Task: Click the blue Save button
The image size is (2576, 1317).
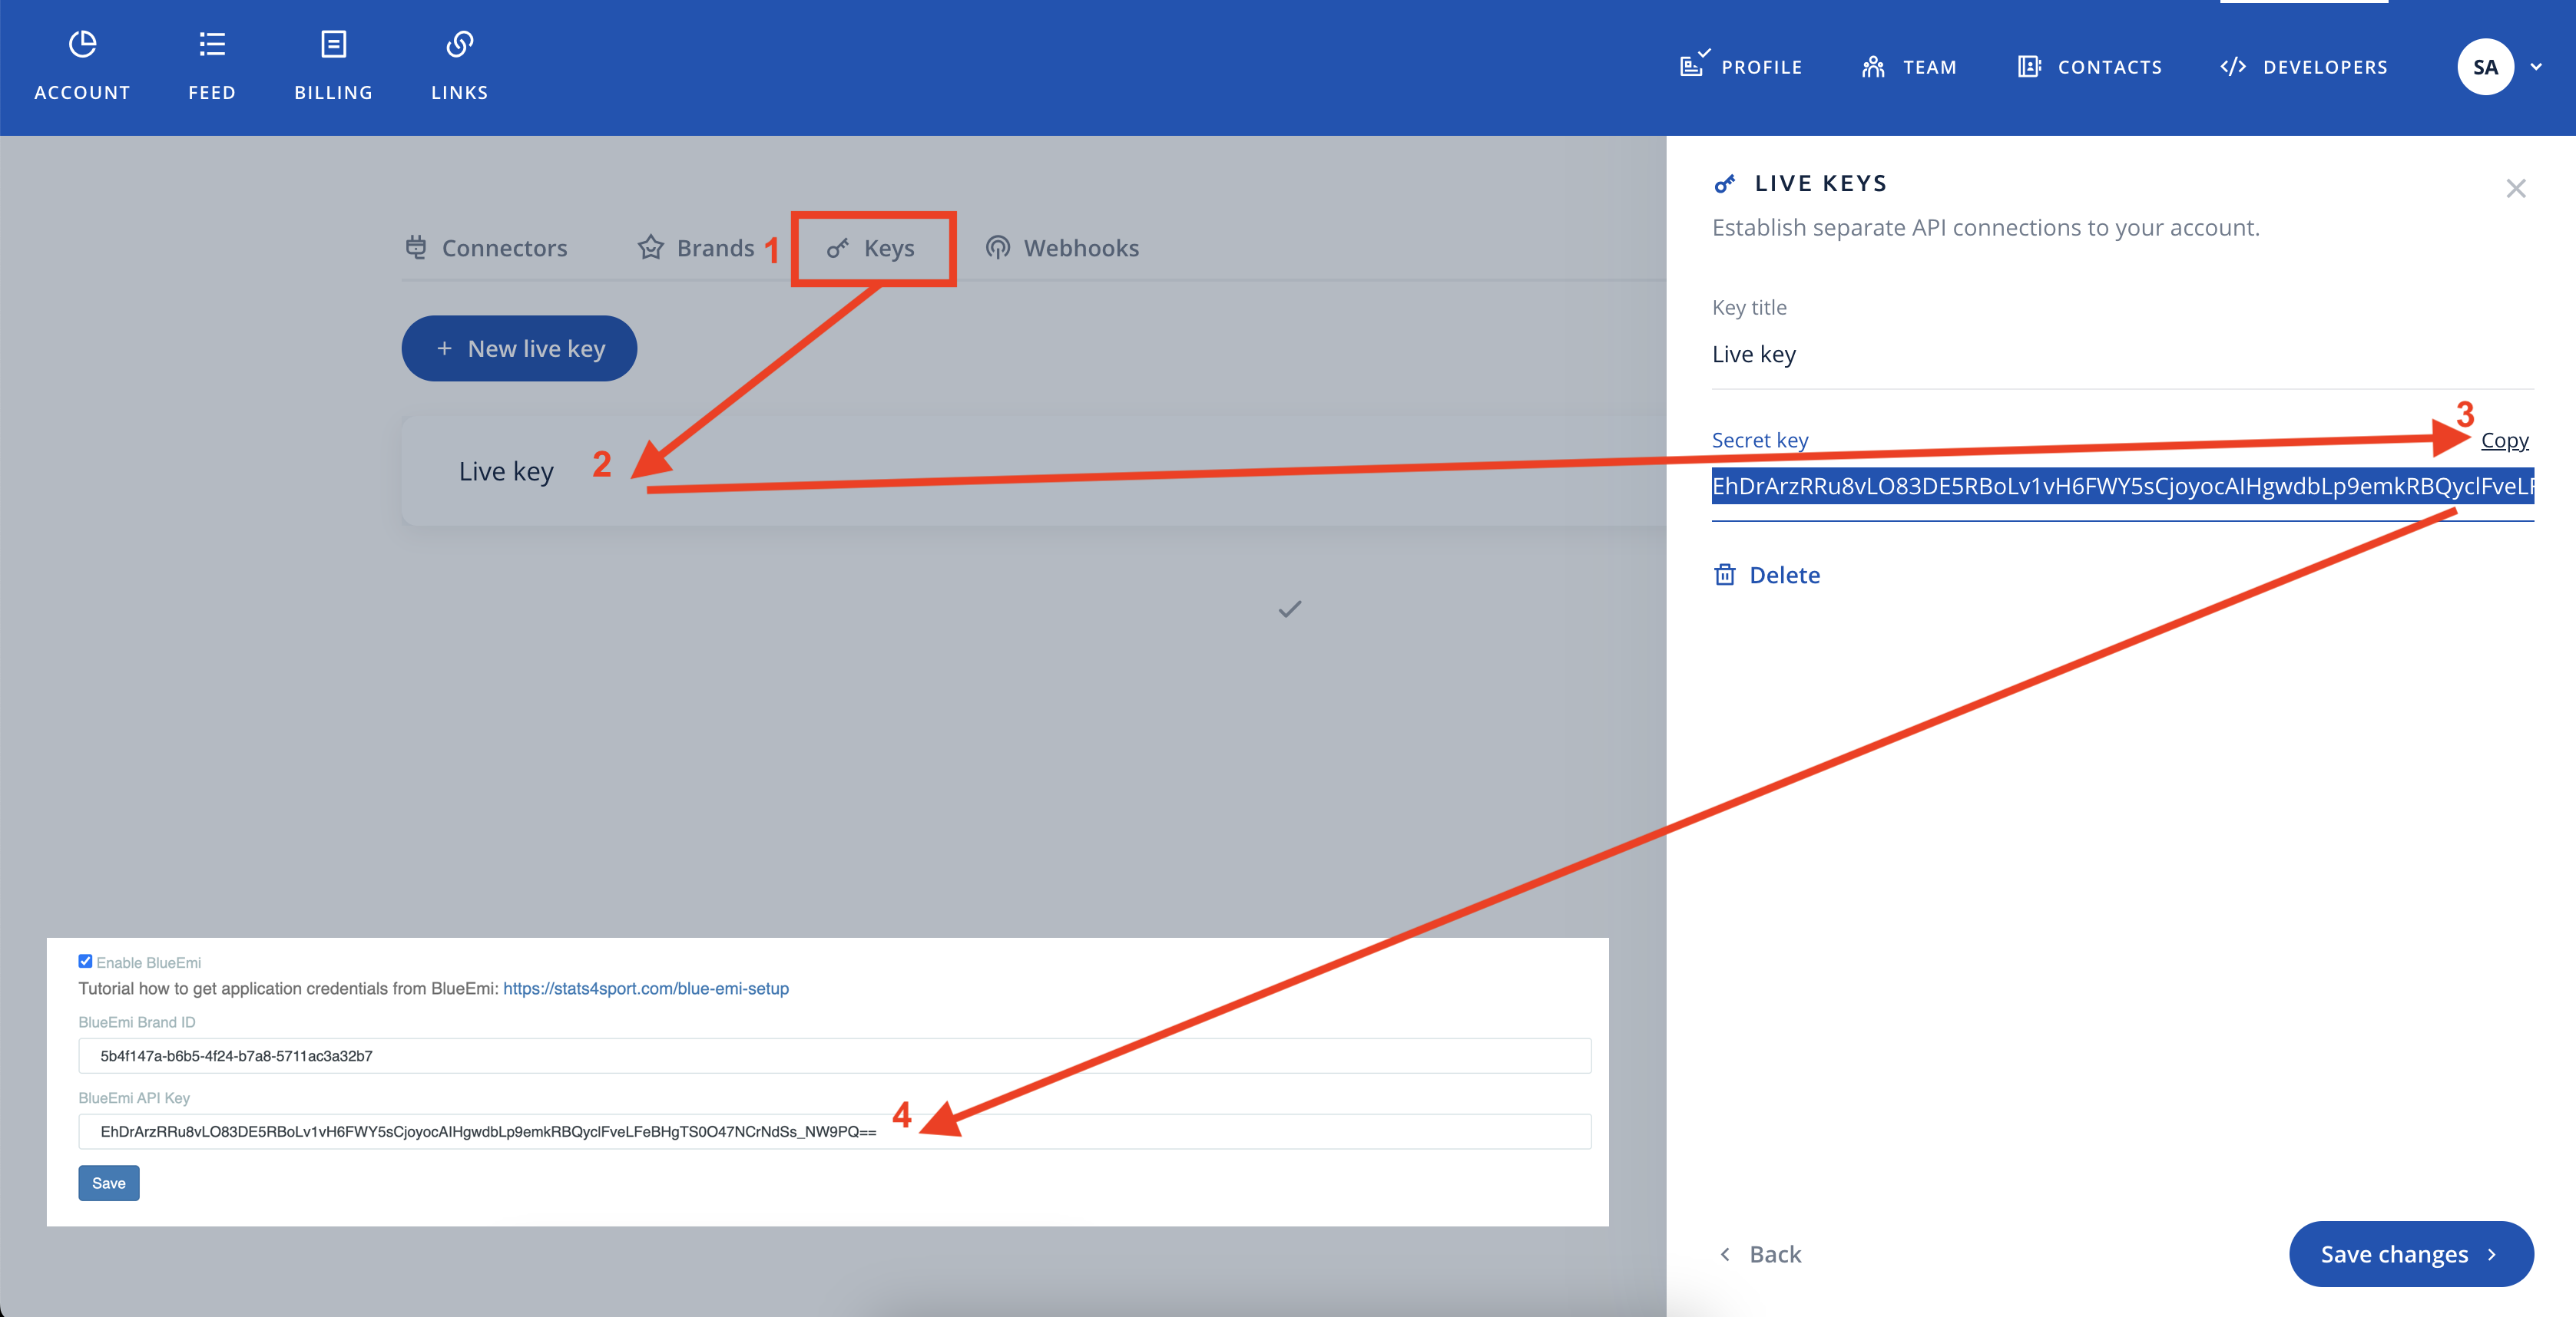Action: [109, 1183]
